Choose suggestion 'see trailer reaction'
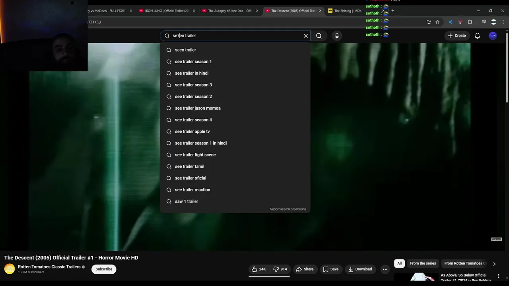This screenshot has width=509, height=286. tap(235, 190)
